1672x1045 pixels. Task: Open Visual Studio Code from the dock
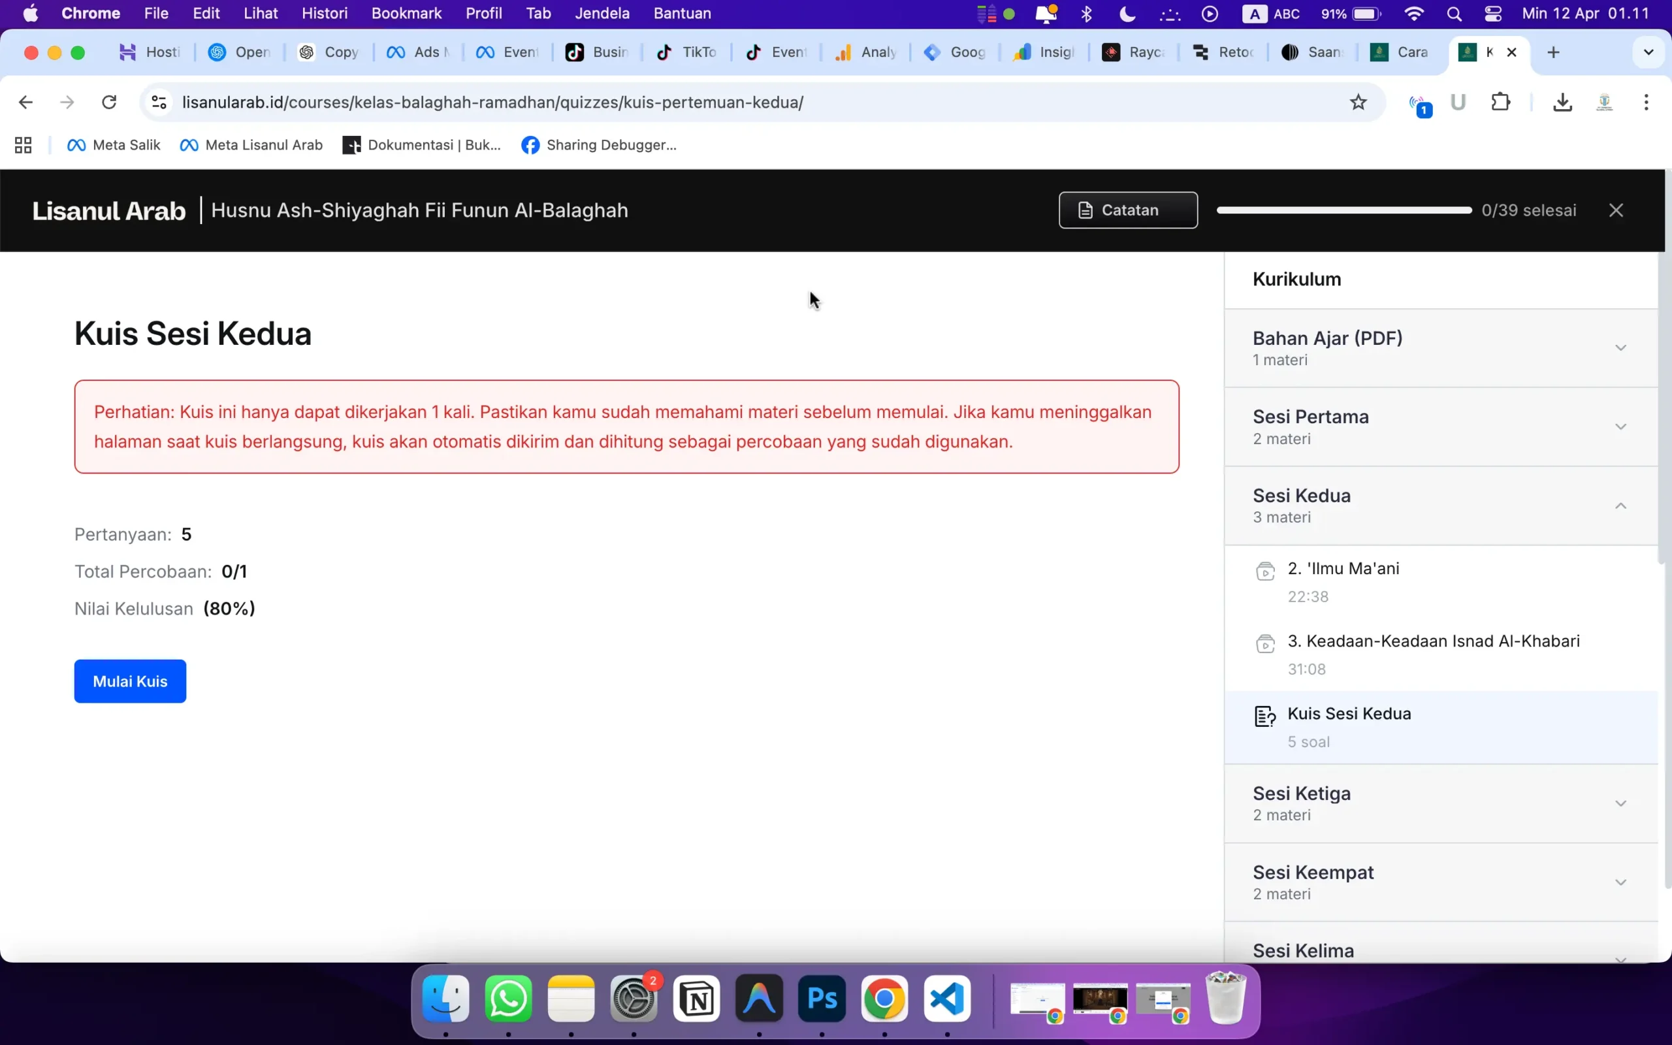point(946,999)
